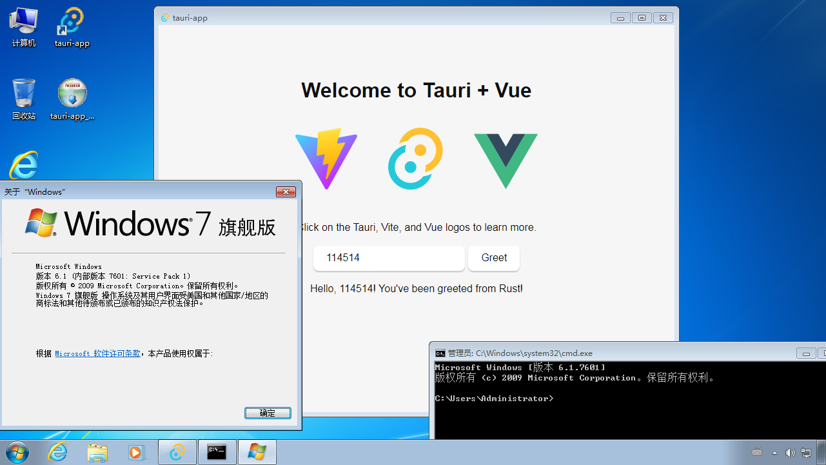Click the green Vue logo
The height and width of the screenshot is (465, 826).
click(506, 161)
